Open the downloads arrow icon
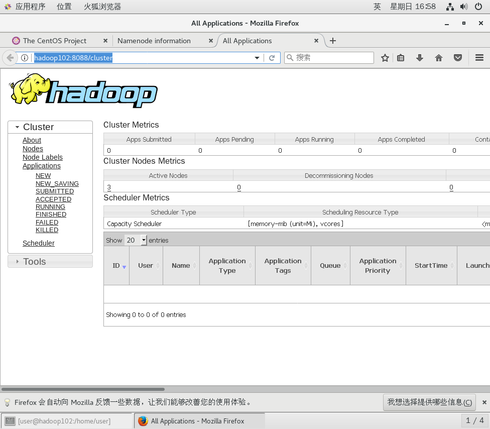490x429 pixels. point(420,58)
